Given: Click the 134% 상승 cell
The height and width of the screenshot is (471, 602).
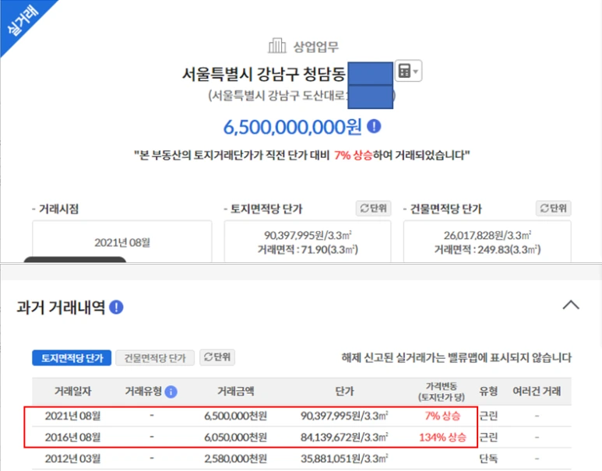Looking at the screenshot, I should point(442,438).
